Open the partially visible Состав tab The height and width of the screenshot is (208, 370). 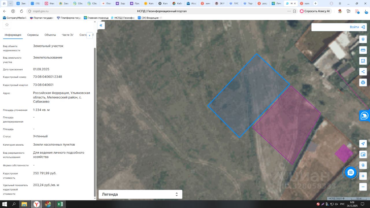coord(83,35)
